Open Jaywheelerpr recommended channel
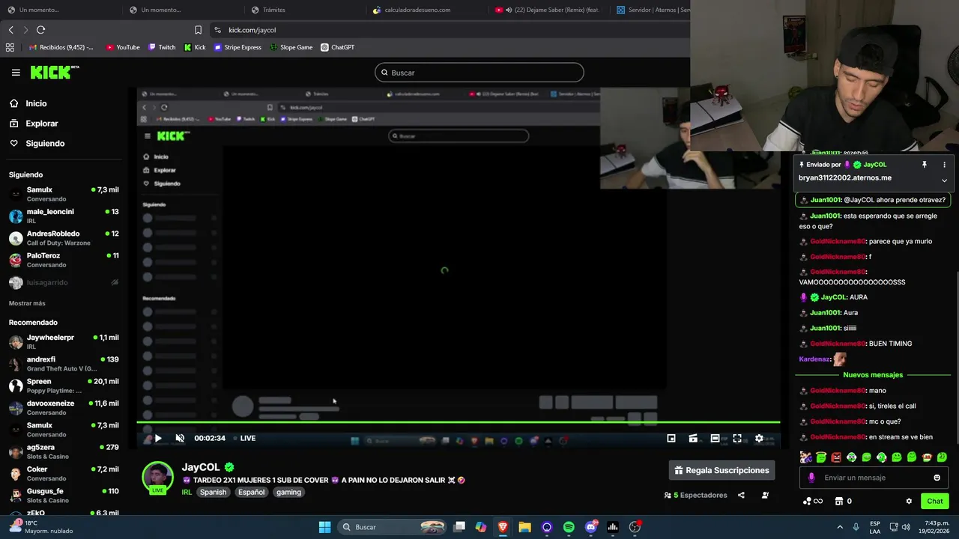Image resolution: width=959 pixels, height=539 pixels. [x=64, y=341]
